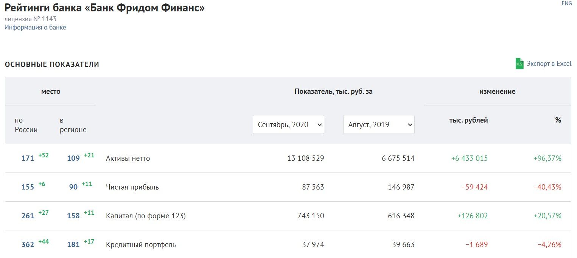Click the 13 108 529 assets value
Screen dimensions: 577x258
point(305,159)
